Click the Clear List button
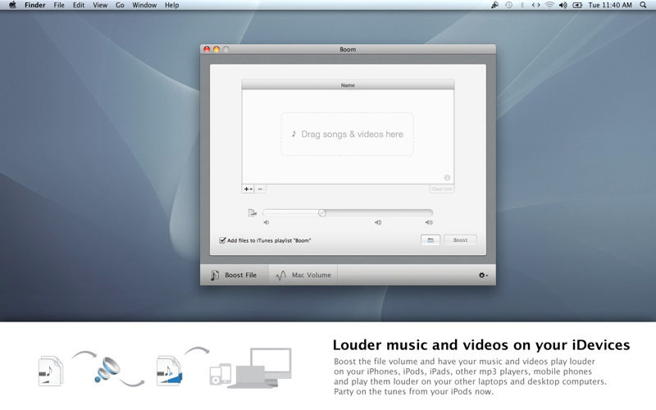Screen dimensions: 656x410 [x=442, y=189]
